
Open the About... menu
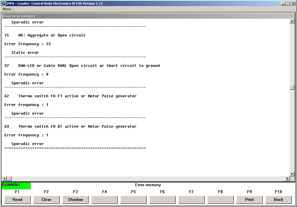click(x=8, y=9)
